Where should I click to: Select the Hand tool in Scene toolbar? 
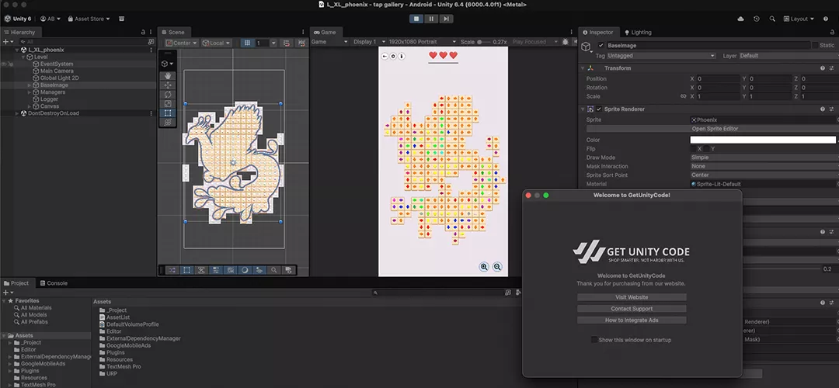(x=167, y=76)
